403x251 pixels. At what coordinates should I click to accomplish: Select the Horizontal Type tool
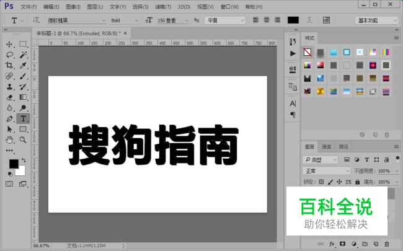pyautogui.click(x=23, y=119)
